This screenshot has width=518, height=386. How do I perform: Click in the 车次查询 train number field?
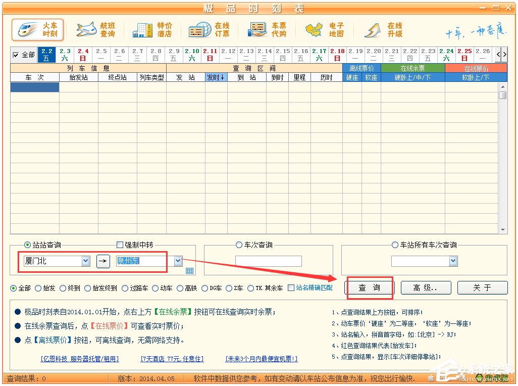pyautogui.click(x=268, y=261)
